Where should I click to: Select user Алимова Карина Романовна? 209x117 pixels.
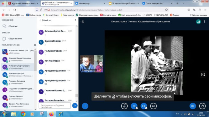click(18, 59)
